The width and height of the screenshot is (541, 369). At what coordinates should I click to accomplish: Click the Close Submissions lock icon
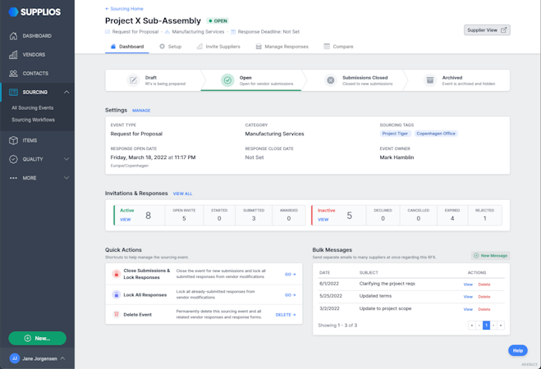click(117, 274)
